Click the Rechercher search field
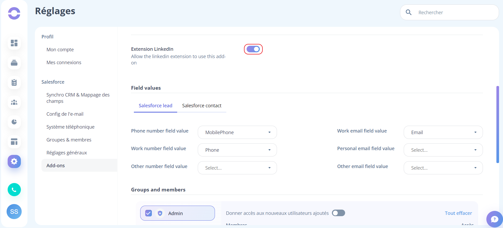This screenshot has width=503, height=228. 449,12
